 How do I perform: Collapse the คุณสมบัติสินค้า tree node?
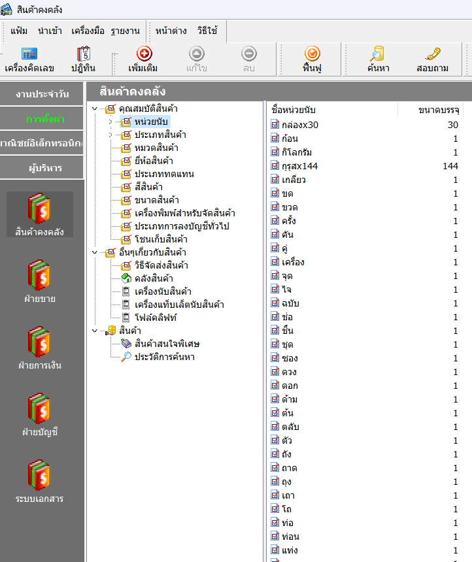[x=95, y=109]
